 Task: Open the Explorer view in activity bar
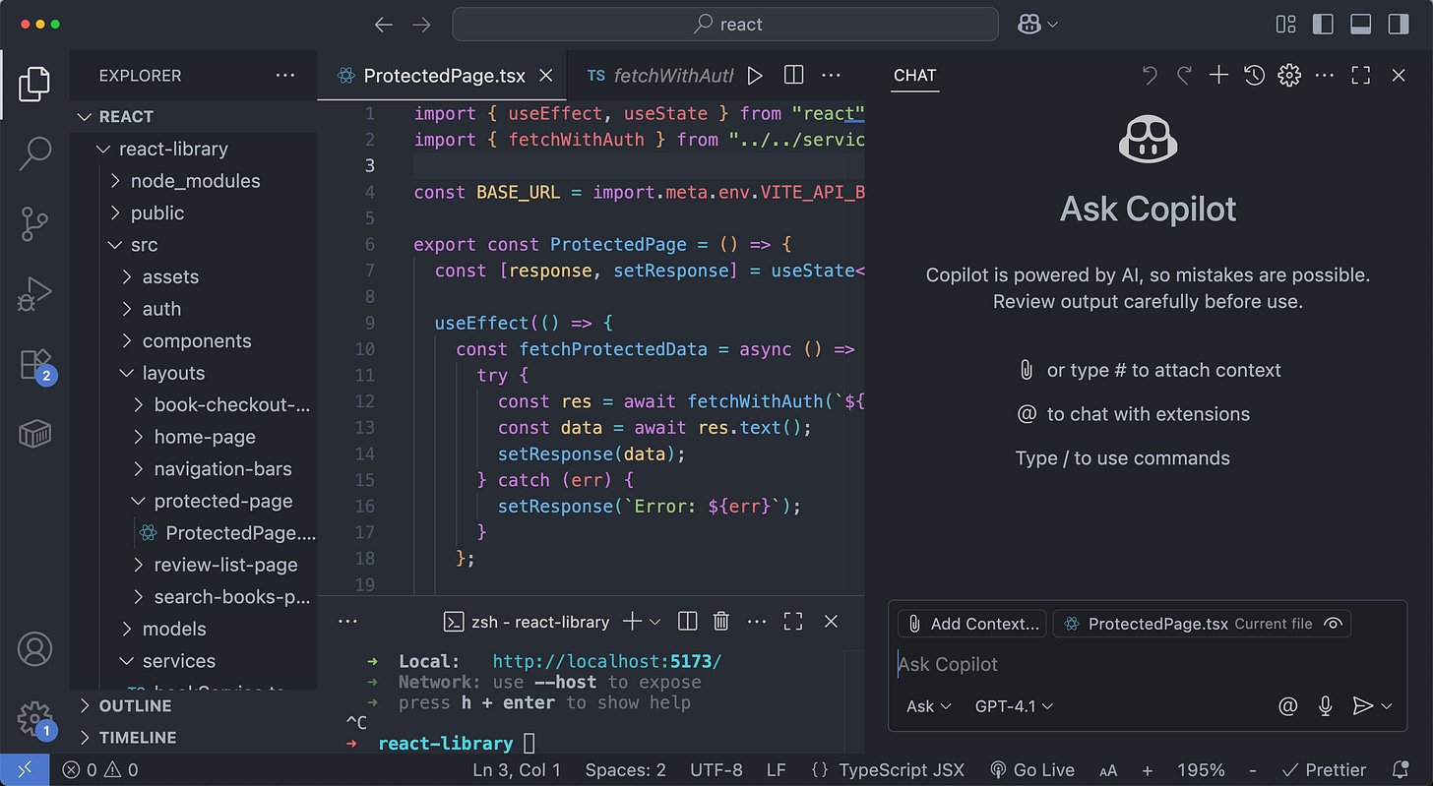[34, 84]
